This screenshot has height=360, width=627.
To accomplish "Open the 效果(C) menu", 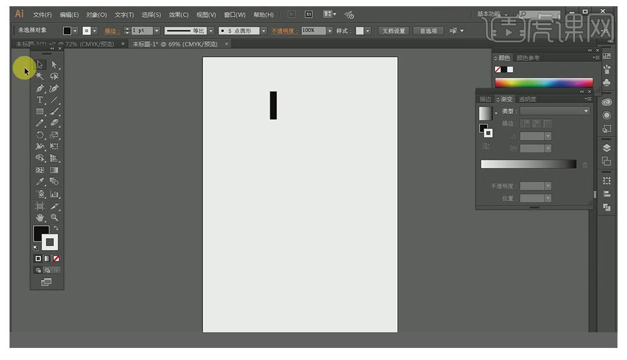I will tap(180, 15).
